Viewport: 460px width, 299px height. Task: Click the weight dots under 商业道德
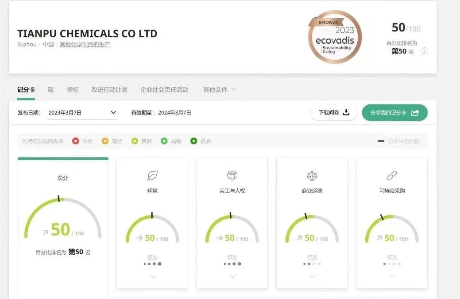pos(312,264)
